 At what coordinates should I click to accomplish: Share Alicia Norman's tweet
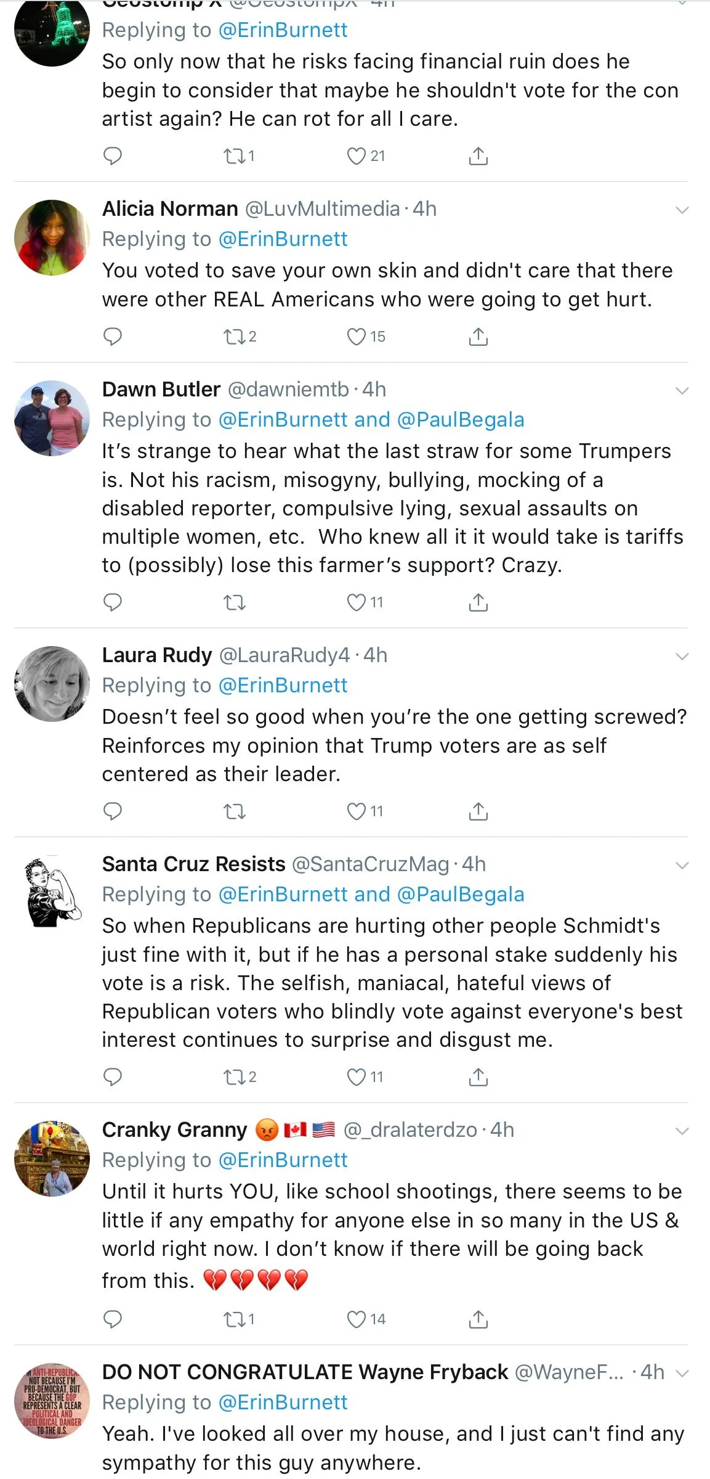point(478,337)
